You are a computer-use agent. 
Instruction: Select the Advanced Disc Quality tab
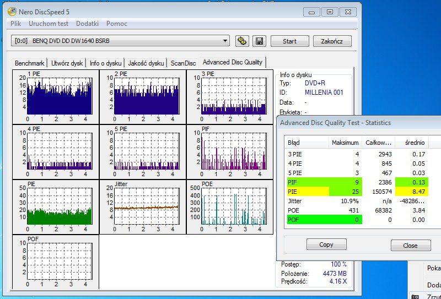tap(232, 62)
